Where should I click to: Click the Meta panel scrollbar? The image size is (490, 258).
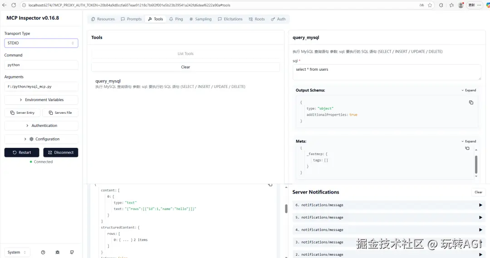(476, 164)
